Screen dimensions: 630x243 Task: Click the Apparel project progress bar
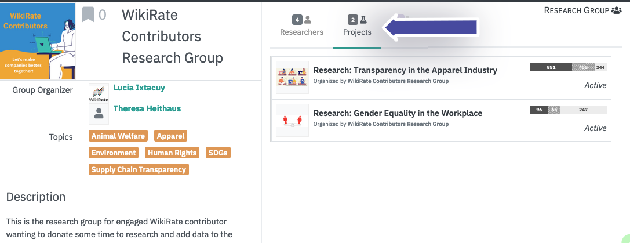[x=569, y=67]
